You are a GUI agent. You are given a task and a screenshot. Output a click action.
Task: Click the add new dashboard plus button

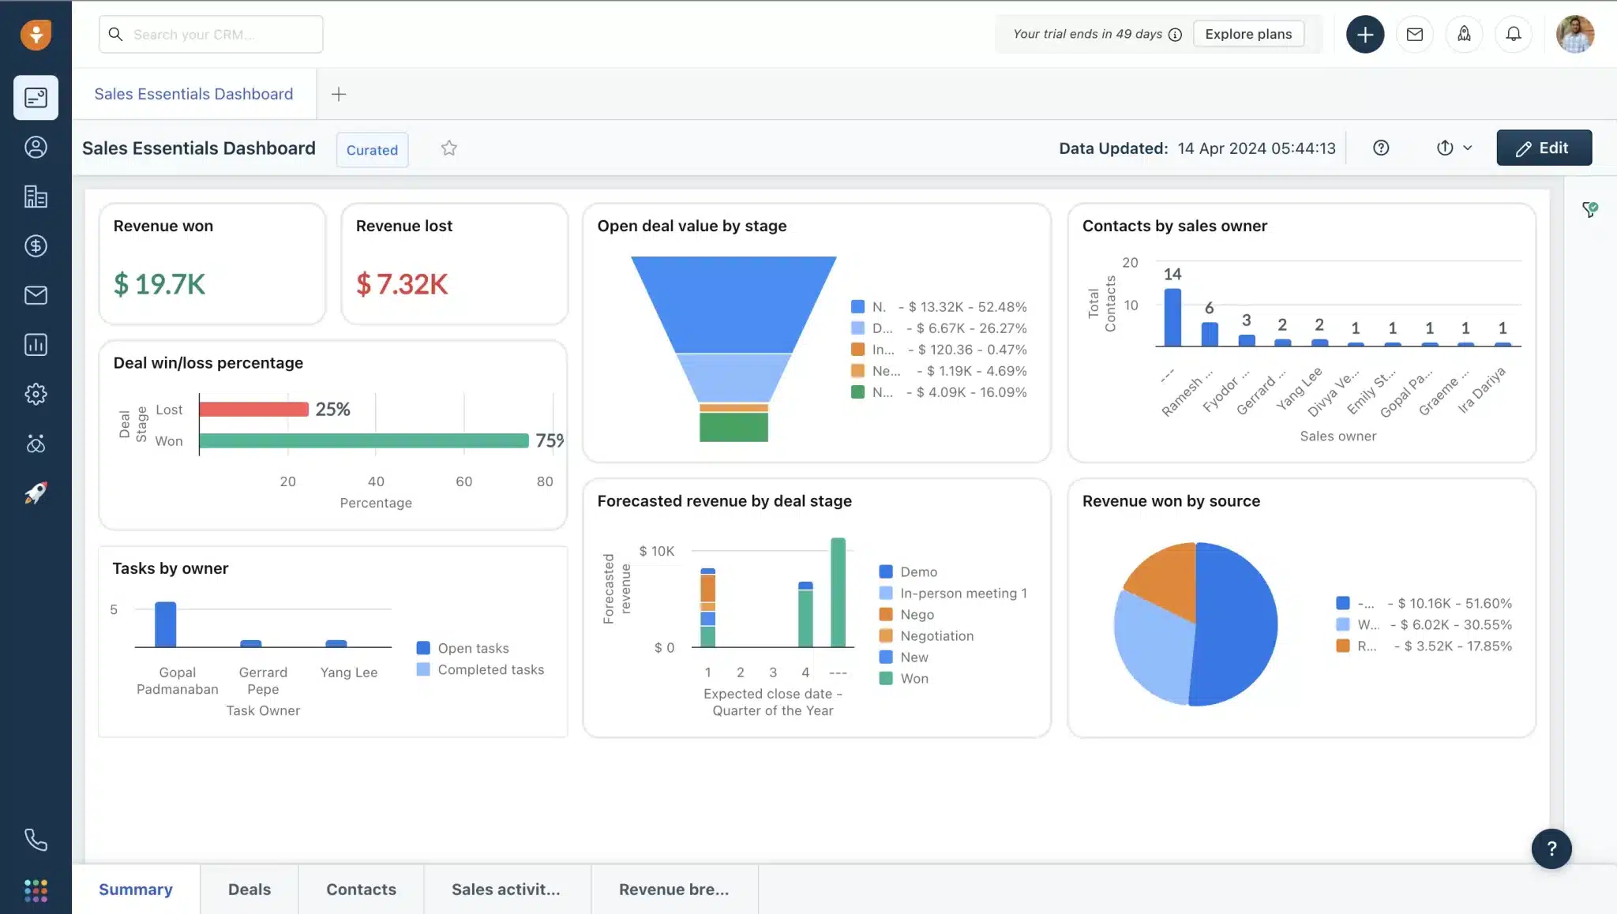pos(339,95)
